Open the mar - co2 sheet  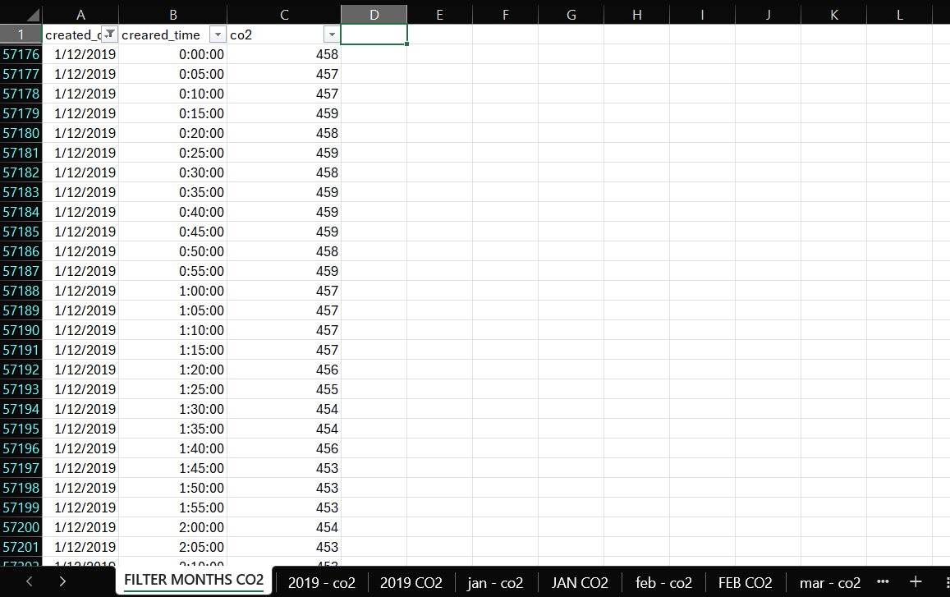[830, 582]
